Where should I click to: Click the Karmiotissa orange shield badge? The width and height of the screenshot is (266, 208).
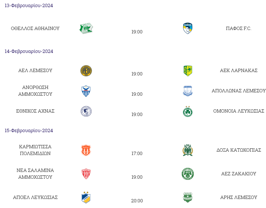pyautogui.click(x=86, y=150)
